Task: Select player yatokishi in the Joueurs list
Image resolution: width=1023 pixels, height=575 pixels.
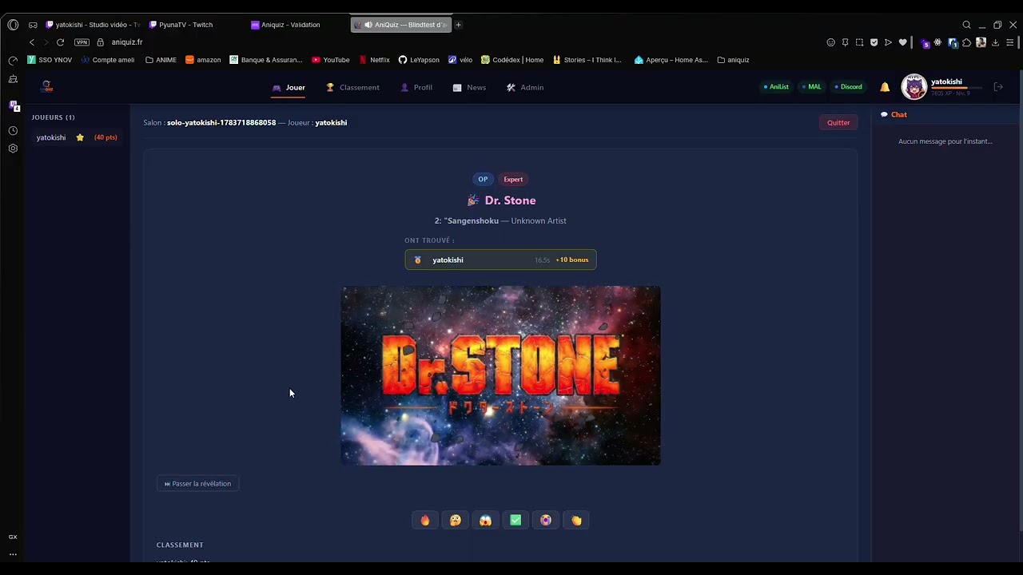Action: [x=77, y=137]
